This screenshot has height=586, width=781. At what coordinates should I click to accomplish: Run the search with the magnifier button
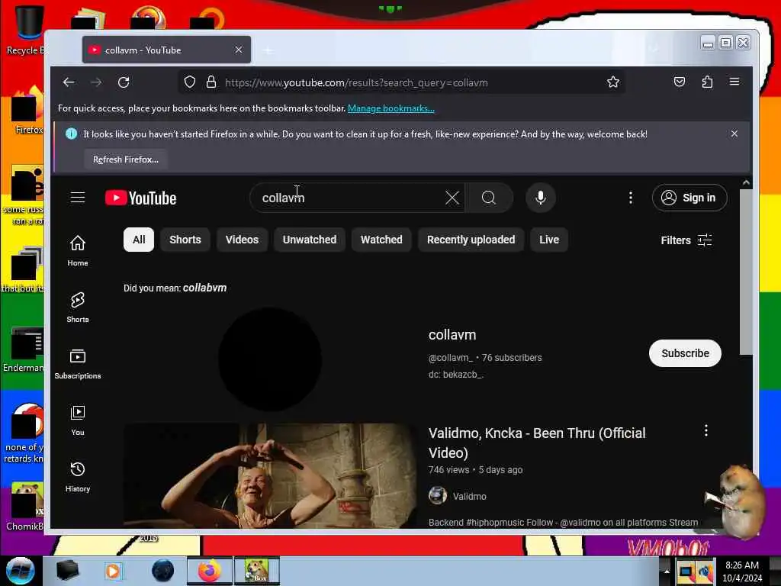coord(489,198)
